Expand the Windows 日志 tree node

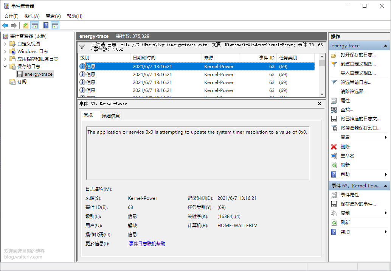click(5, 51)
